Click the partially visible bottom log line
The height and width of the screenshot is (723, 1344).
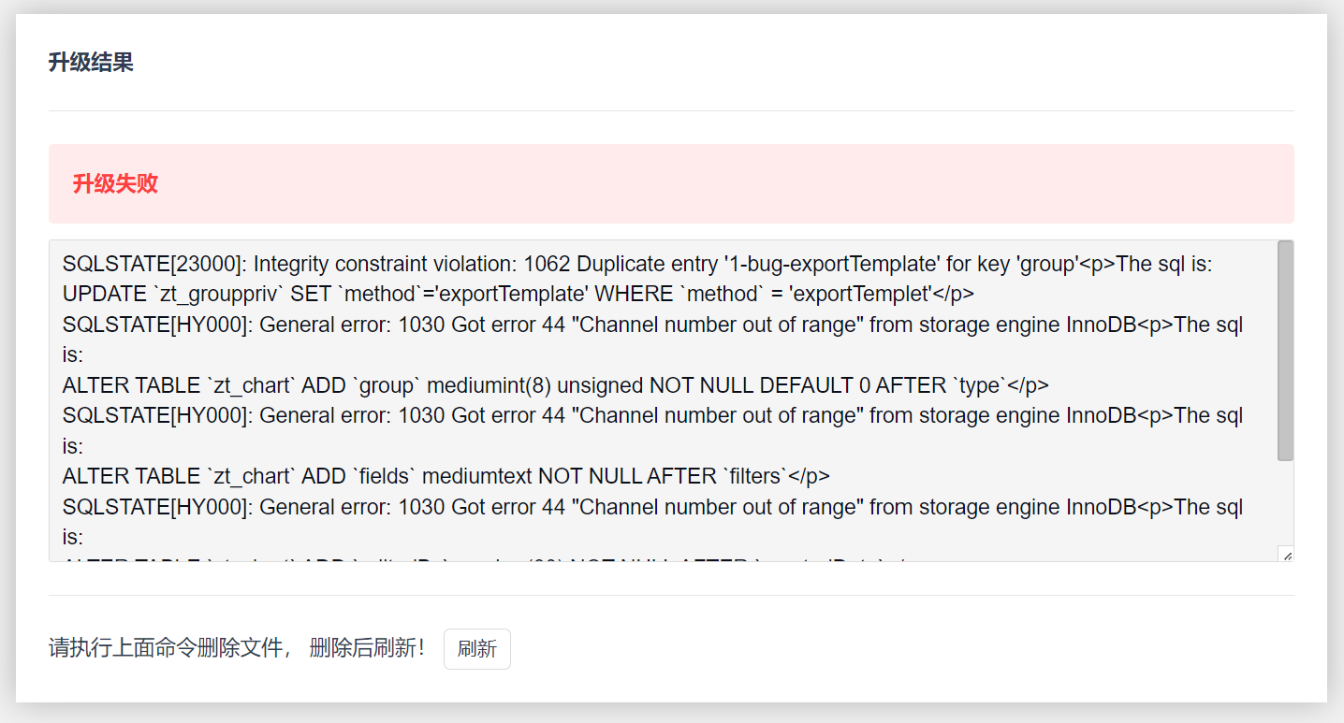tap(468, 558)
